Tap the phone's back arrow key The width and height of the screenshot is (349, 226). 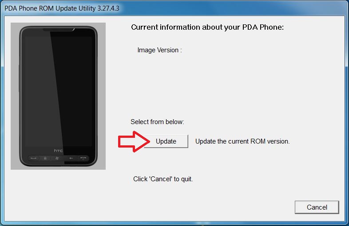point(71,158)
